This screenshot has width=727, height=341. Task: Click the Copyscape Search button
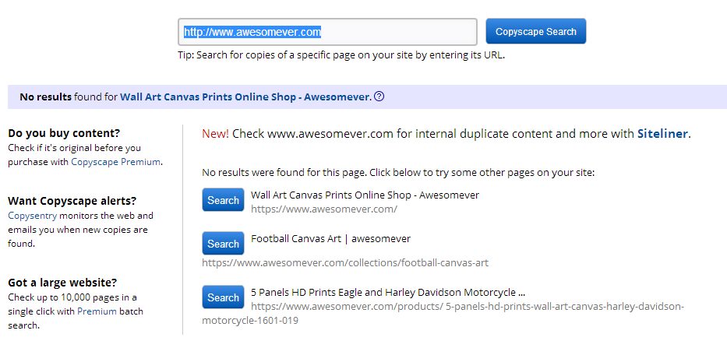535,31
